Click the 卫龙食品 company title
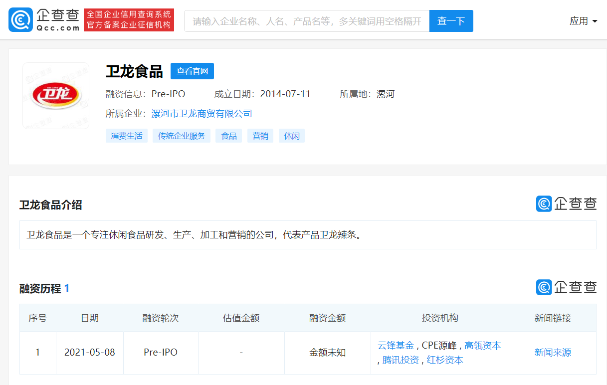 coord(134,71)
